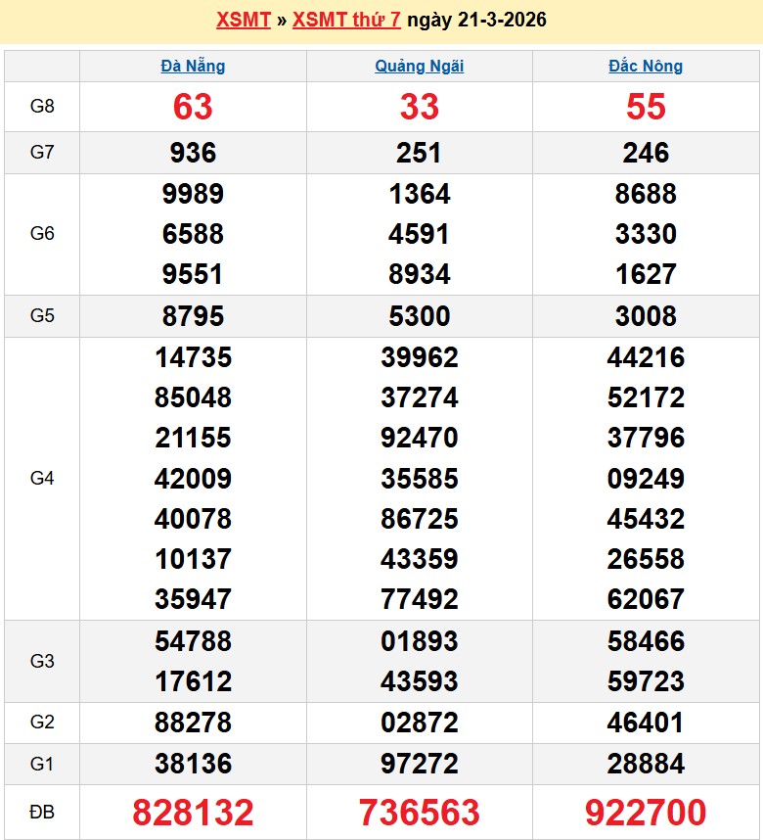
Task: Open the XSMT thứ 7 link
Action: coord(346,20)
